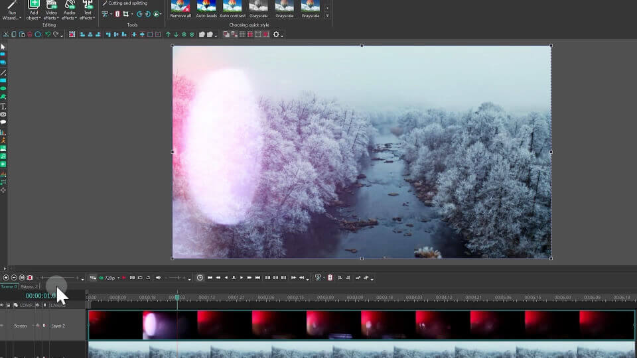Click the settings gear icon in toolbar
Image resolution: width=637 pixels, height=358 pixels.
click(x=277, y=34)
